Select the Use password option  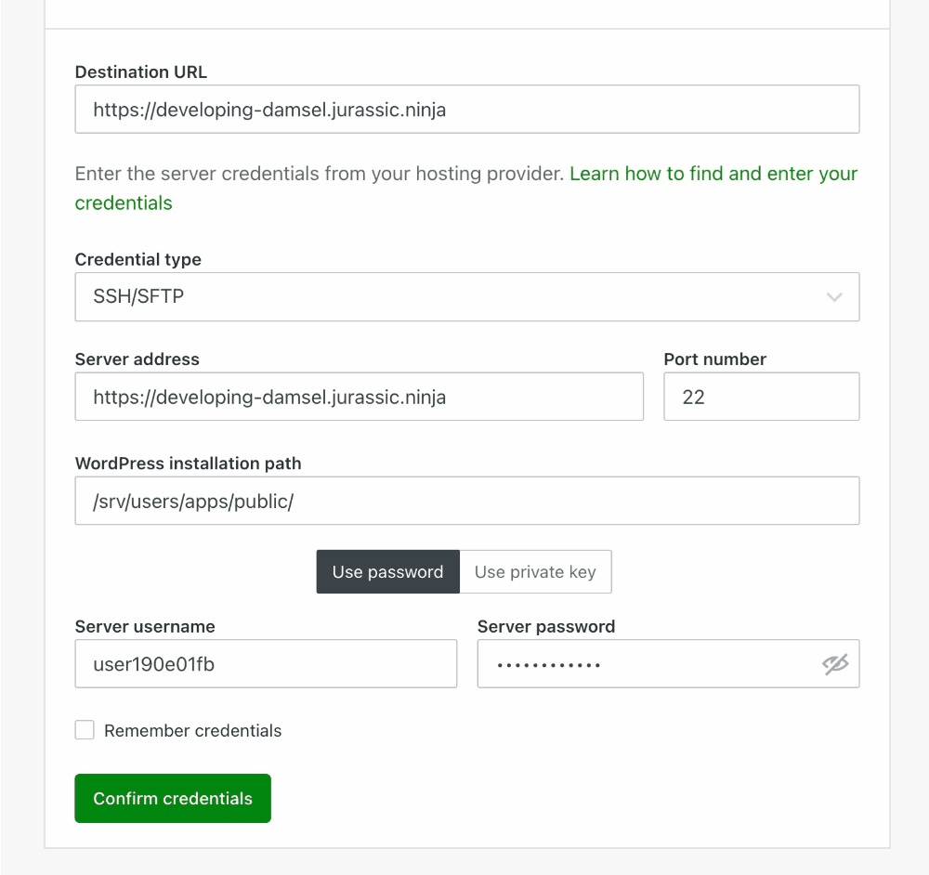[387, 572]
